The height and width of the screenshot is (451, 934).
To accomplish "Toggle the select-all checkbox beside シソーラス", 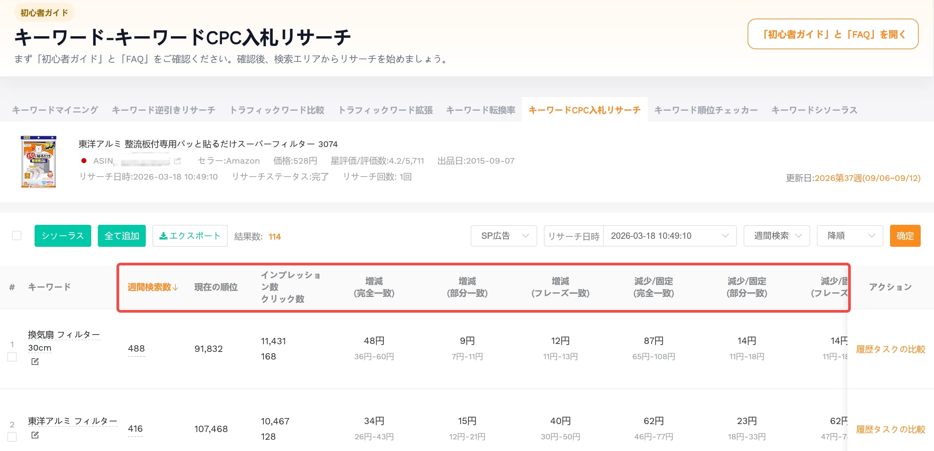I will [x=17, y=235].
